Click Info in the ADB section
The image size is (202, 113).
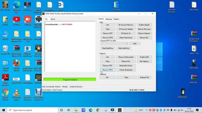click(x=108, y=25)
